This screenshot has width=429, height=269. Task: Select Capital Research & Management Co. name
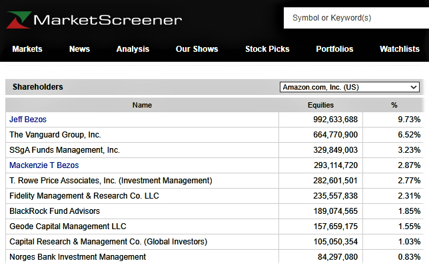[x=109, y=242]
